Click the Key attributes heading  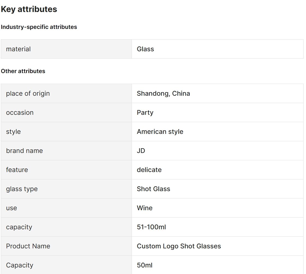29,9
